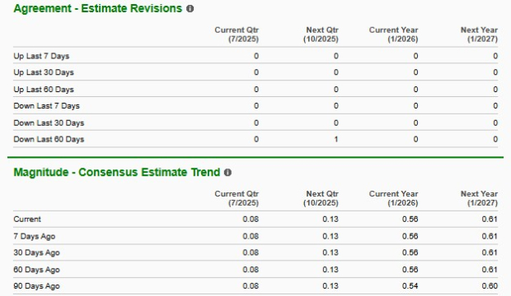Click 90 Days Ago Current Qtr value 0.08
Viewport: 511px width, 296px height.
pos(251,286)
